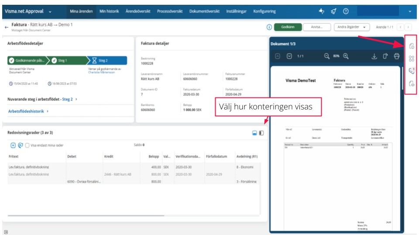Open Visma.net Approval app switcher dropdown
Image resolution: width=419 pixels, height=235 pixels.
(x=50, y=11)
